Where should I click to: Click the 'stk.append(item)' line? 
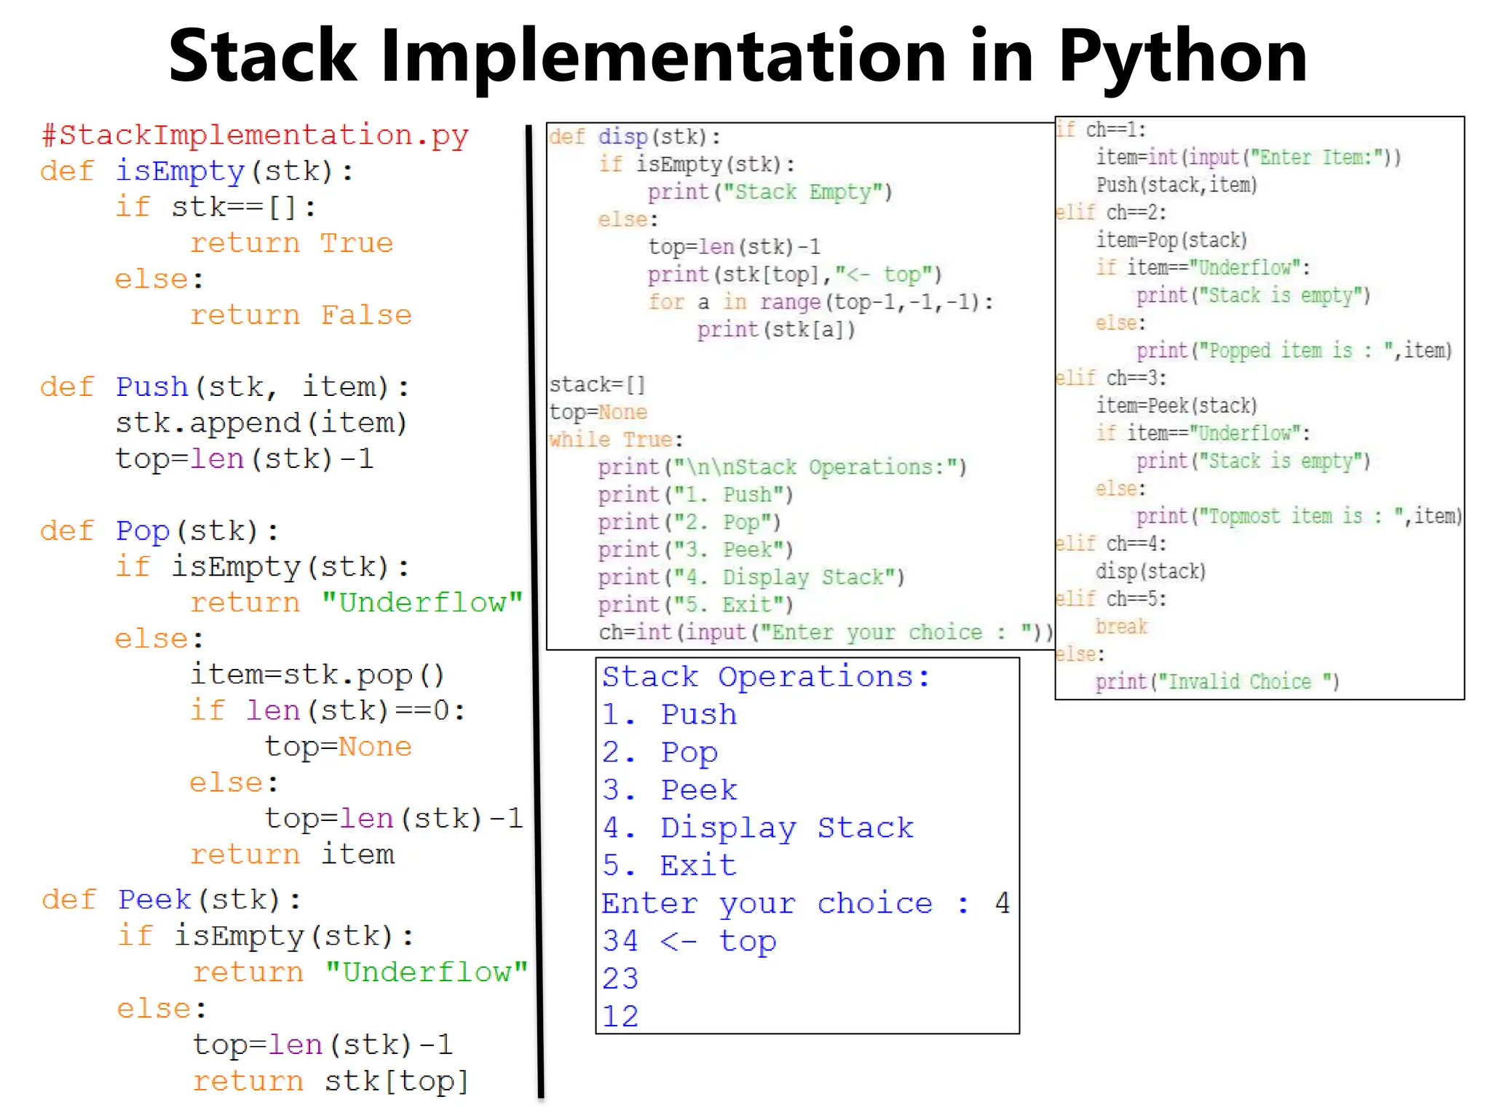261,423
